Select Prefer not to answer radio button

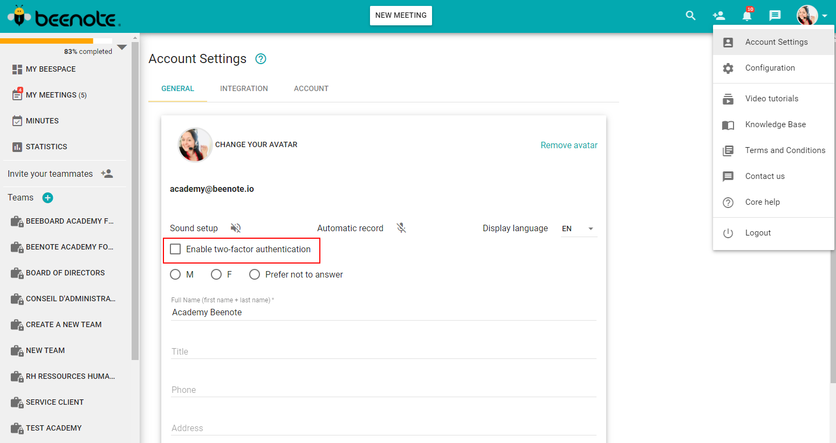(x=255, y=274)
